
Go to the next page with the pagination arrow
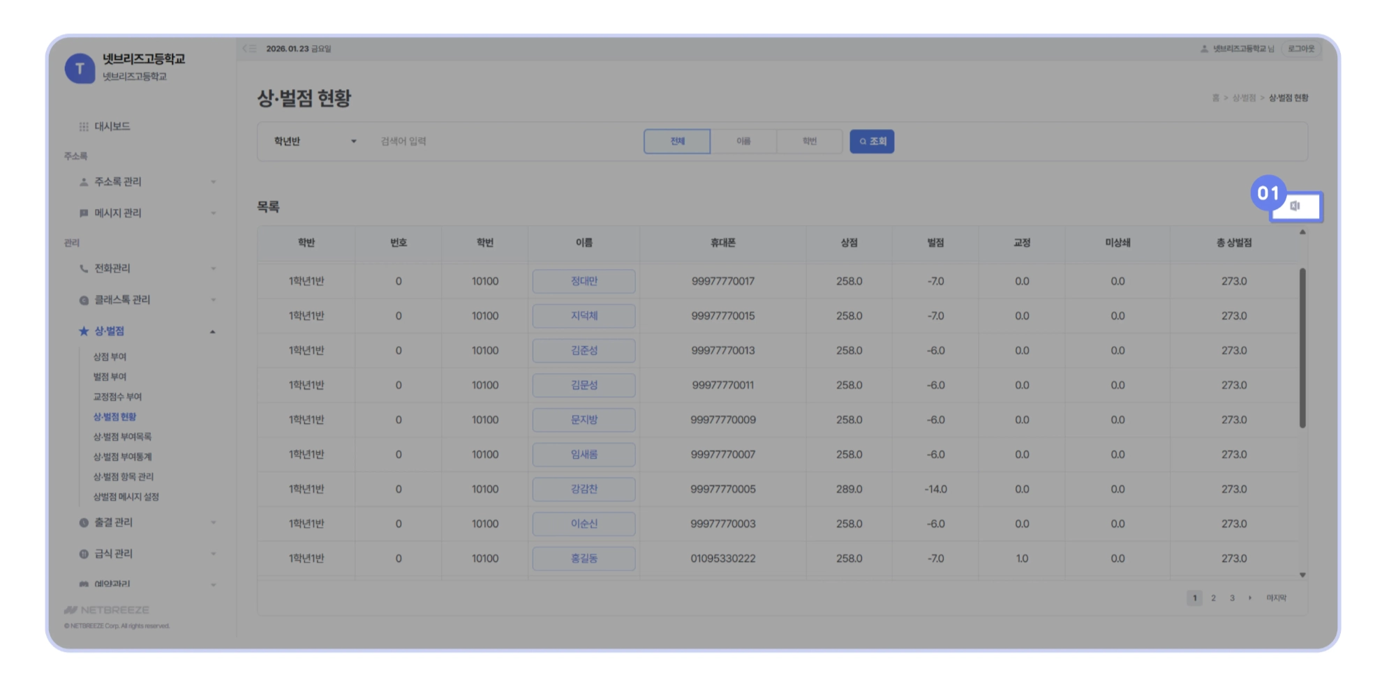pyautogui.click(x=1250, y=598)
